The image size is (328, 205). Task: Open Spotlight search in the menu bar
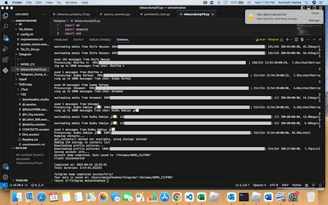[306, 2]
